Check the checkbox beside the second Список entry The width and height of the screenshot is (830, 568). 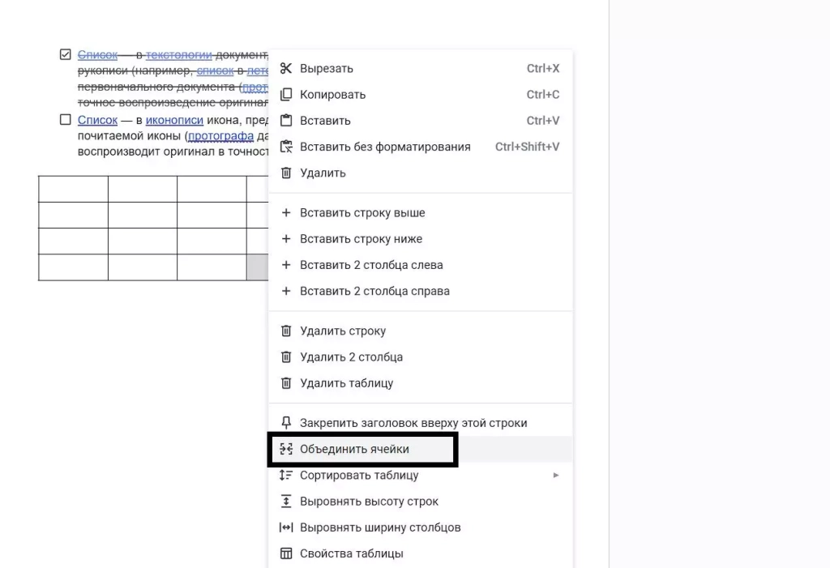64,119
